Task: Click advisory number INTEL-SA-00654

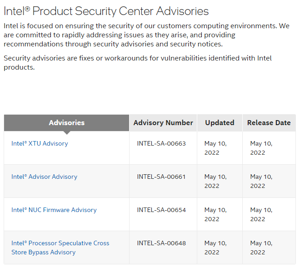Action: (161, 210)
